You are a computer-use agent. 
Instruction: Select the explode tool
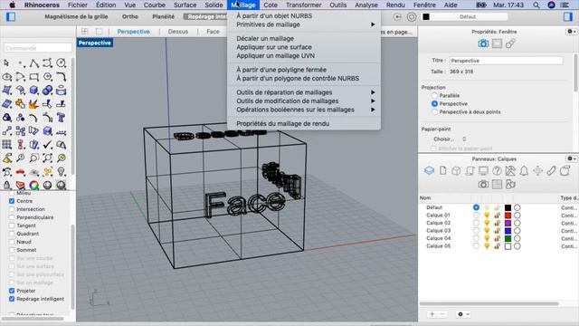click(x=34, y=104)
